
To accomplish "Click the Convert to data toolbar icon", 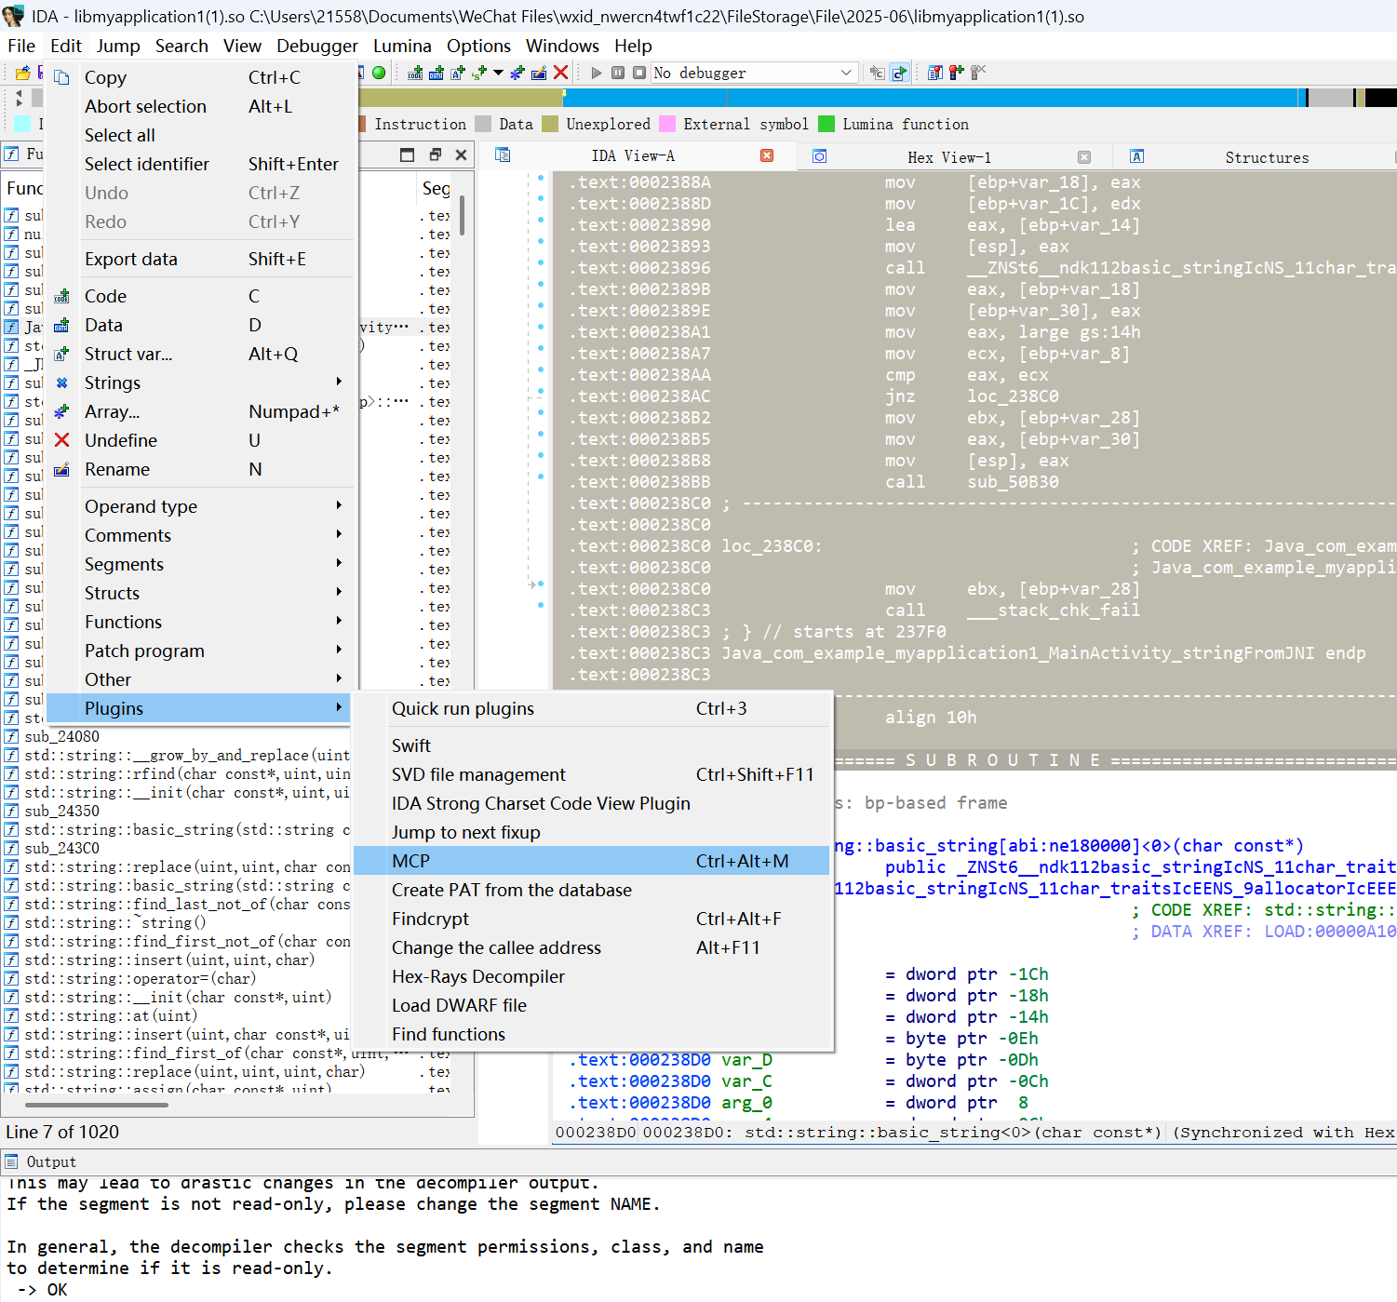I will [436, 73].
